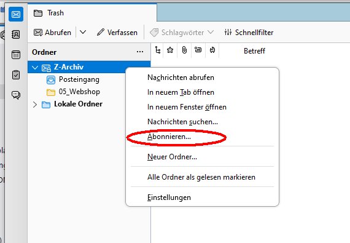Open the Calendar space icon
Viewport: 350px width, 243px height.
16,55
